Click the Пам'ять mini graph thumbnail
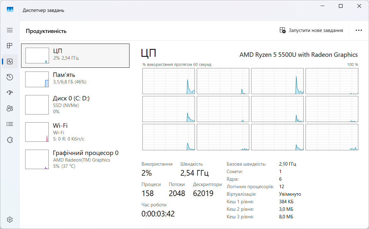 point(37,79)
